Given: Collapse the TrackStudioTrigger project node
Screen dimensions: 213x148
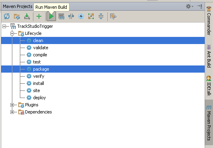Looking at the screenshot, I should tap(4, 26).
